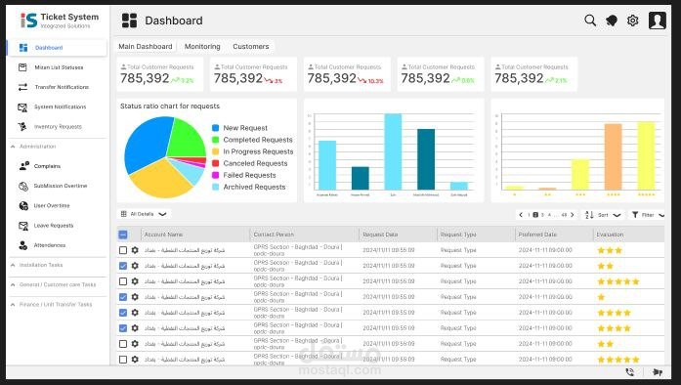Click the Dashboard title grid icon
The height and width of the screenshot is (385, 681).
coord(129,21)
